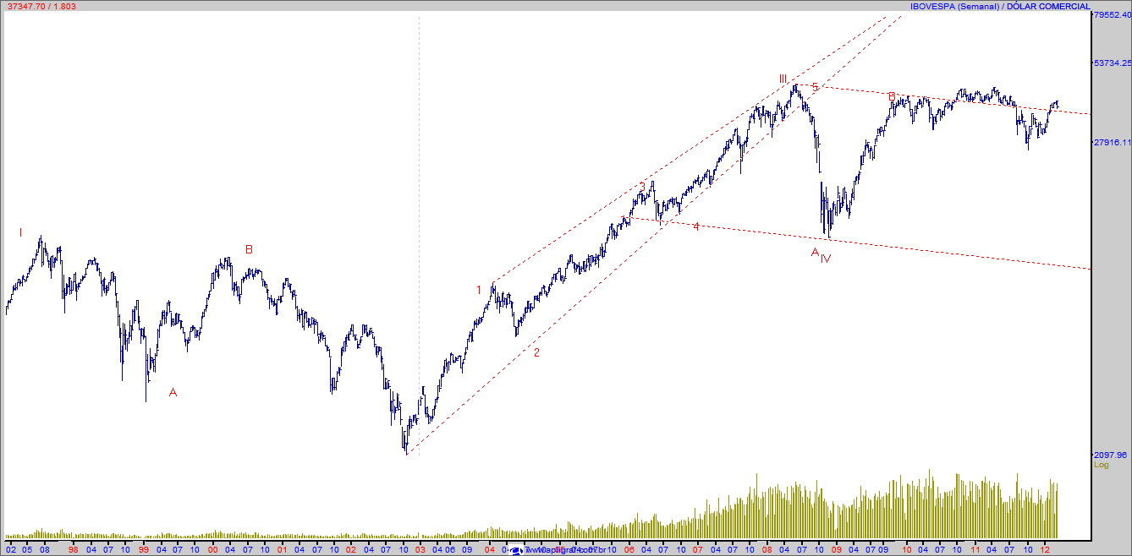Screen dimensions: 1132x556
Task: Click wave label B above the 2000 peak
Action: click(249, 249)
